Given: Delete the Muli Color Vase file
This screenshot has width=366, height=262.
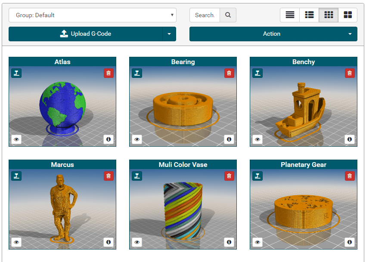Looking at the screenshot, I should 229,176.
